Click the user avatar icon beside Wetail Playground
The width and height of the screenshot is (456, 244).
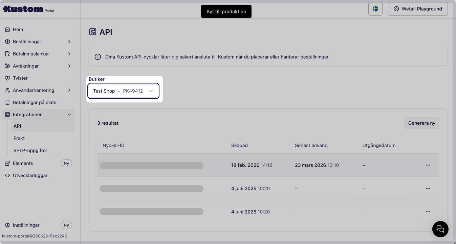pos(396,9)
